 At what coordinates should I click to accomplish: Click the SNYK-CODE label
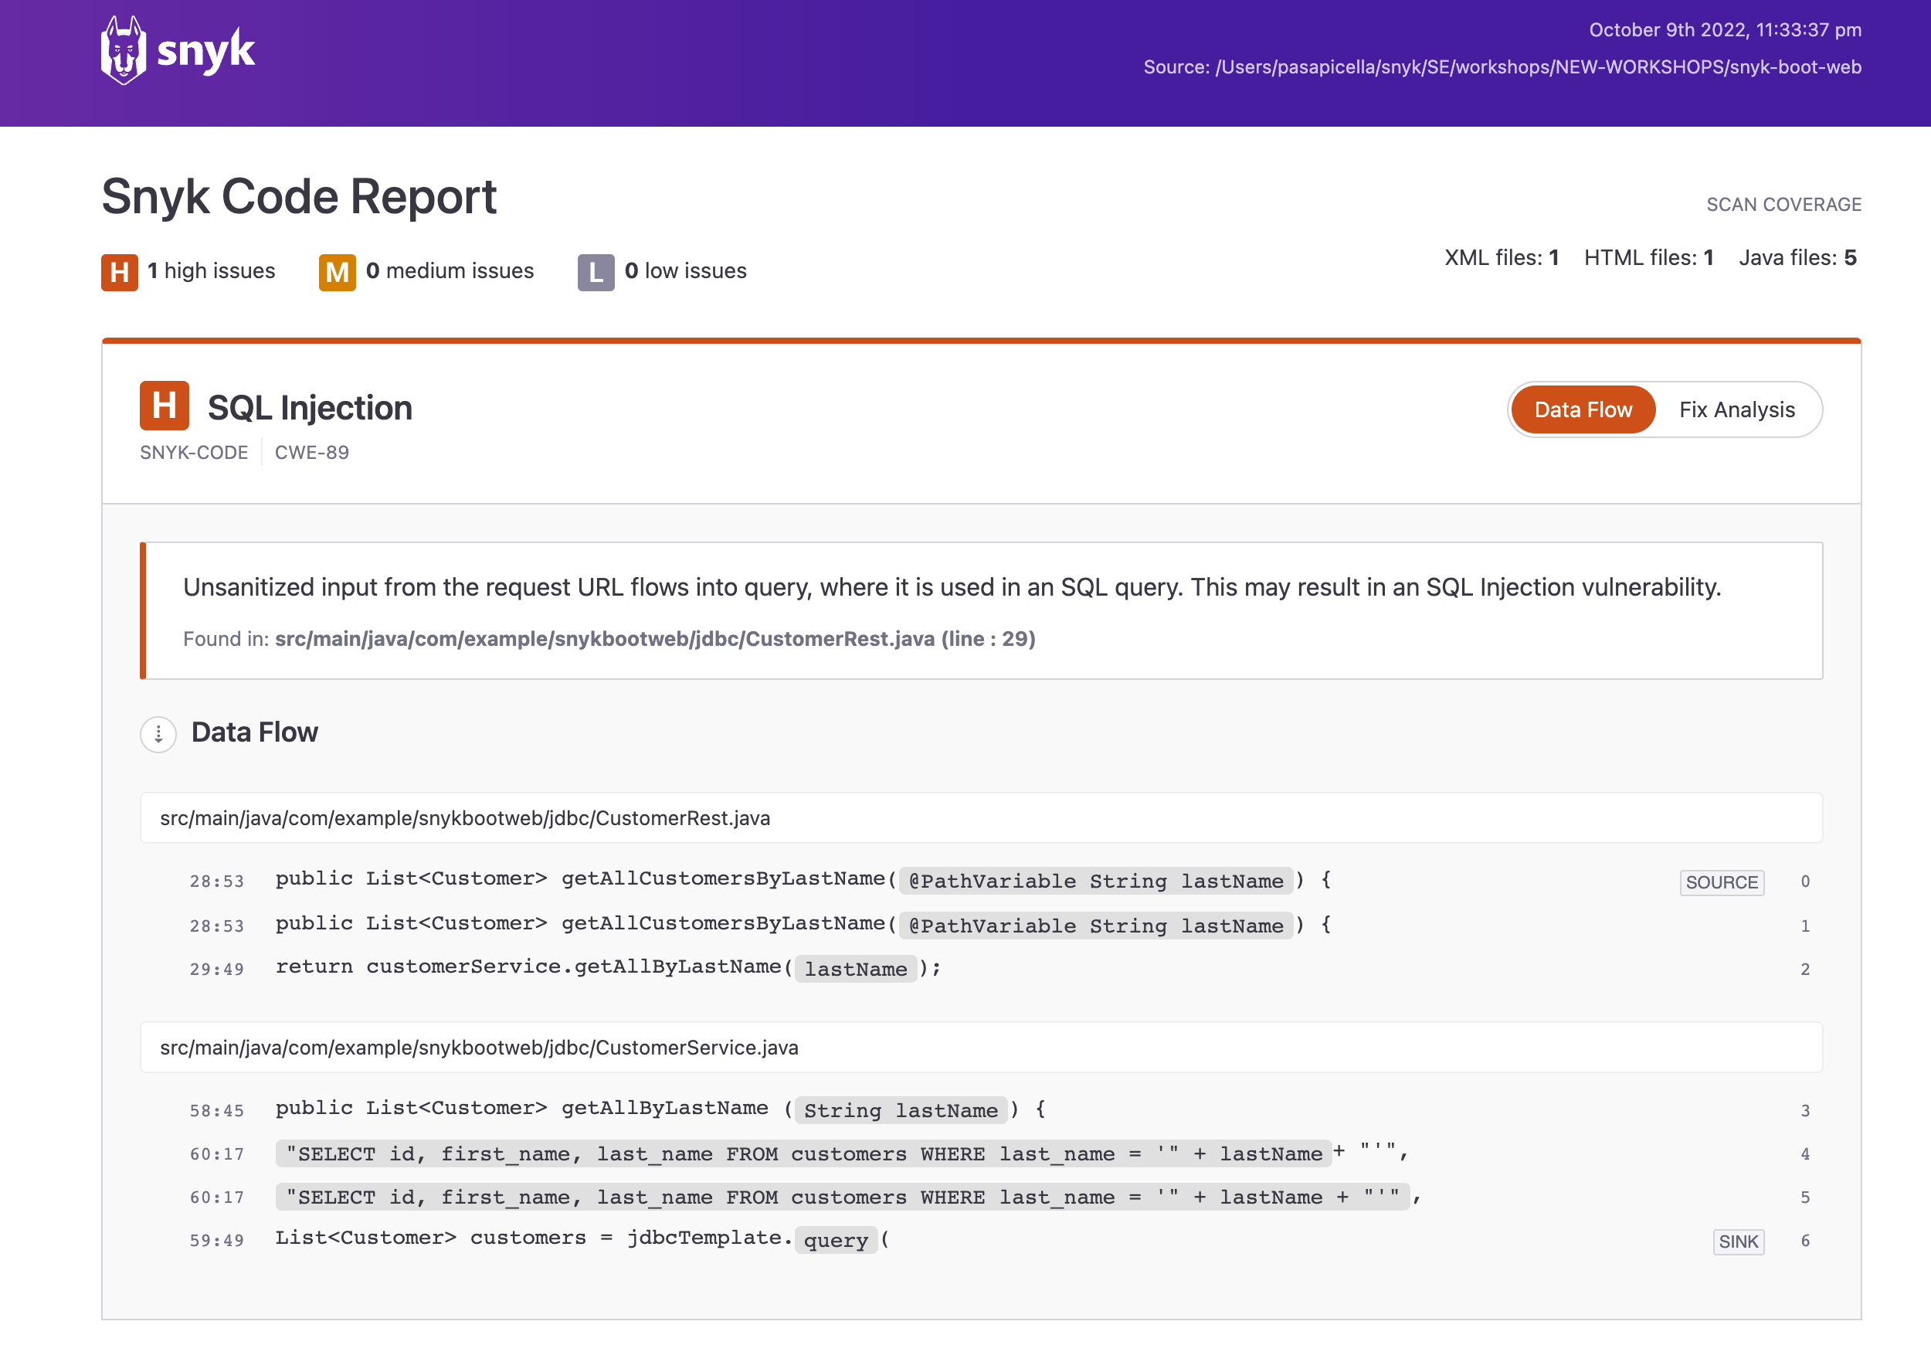point(194,453)
